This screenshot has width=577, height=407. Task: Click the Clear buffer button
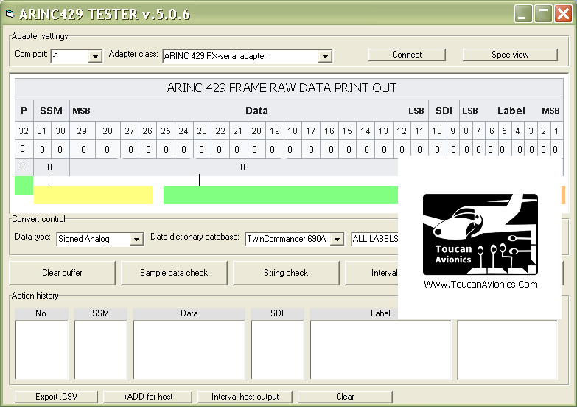pyautogui.click(x=62, y=273)
